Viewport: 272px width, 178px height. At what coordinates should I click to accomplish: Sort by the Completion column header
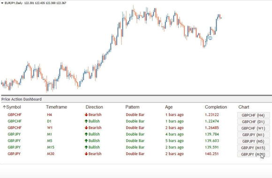tap(216, 107)
